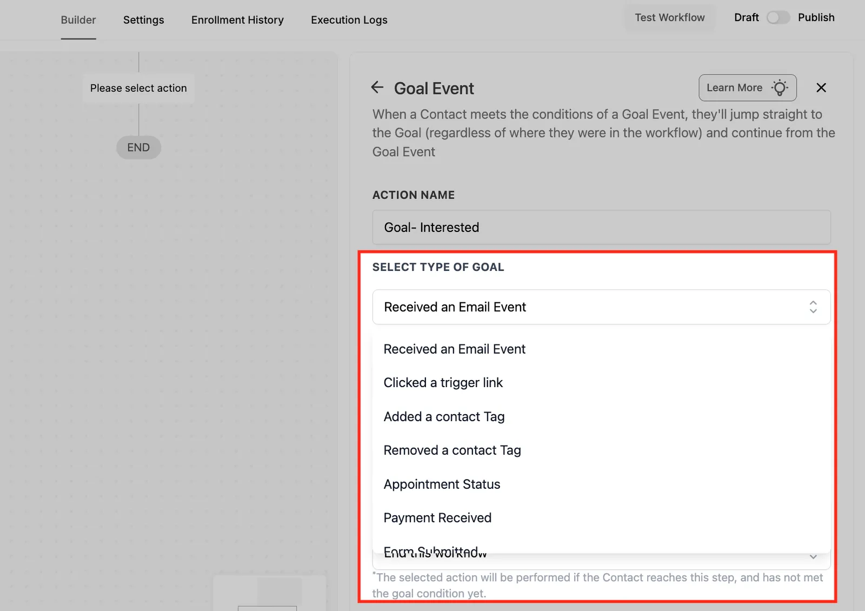Open the Select Type of Goal dropdown arrows
The width and height of the screenshot is (865, 611).
tap(813, 307)
